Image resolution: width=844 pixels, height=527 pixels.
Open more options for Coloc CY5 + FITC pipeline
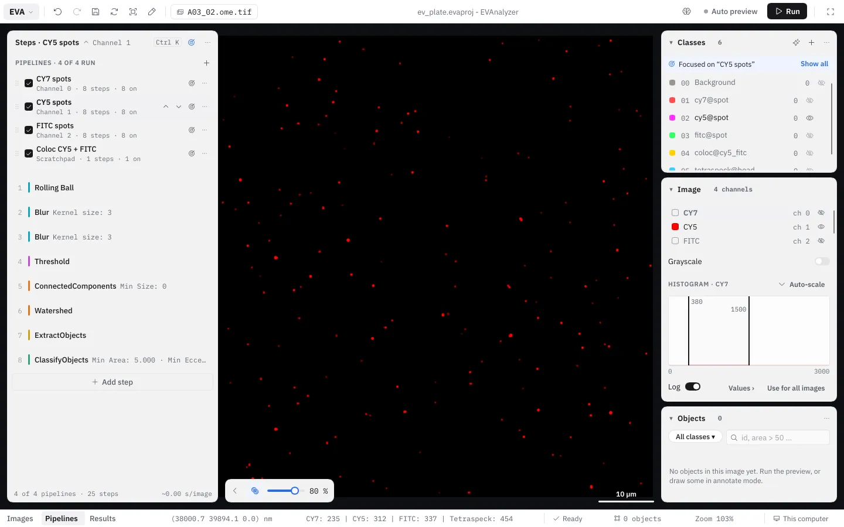pos(205,153)
